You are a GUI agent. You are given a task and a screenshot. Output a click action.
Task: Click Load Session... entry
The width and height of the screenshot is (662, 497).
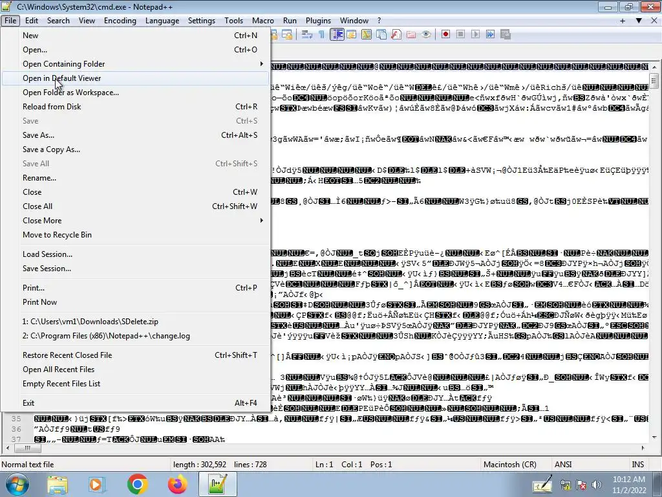135,254
